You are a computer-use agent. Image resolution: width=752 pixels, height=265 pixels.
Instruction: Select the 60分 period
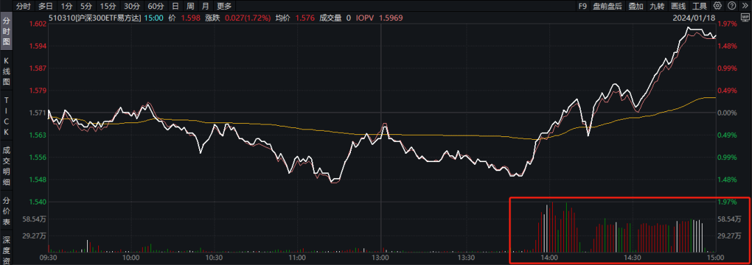tap(155, 6)
